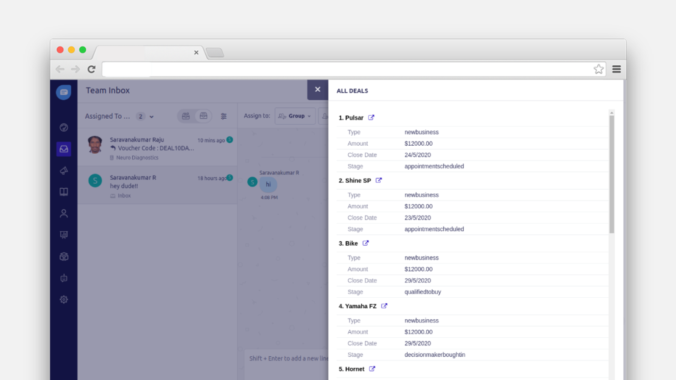Viewport: 676px width, 380px height.
Task: Toggle the second inbox view button
Action: tap(204, 116)
